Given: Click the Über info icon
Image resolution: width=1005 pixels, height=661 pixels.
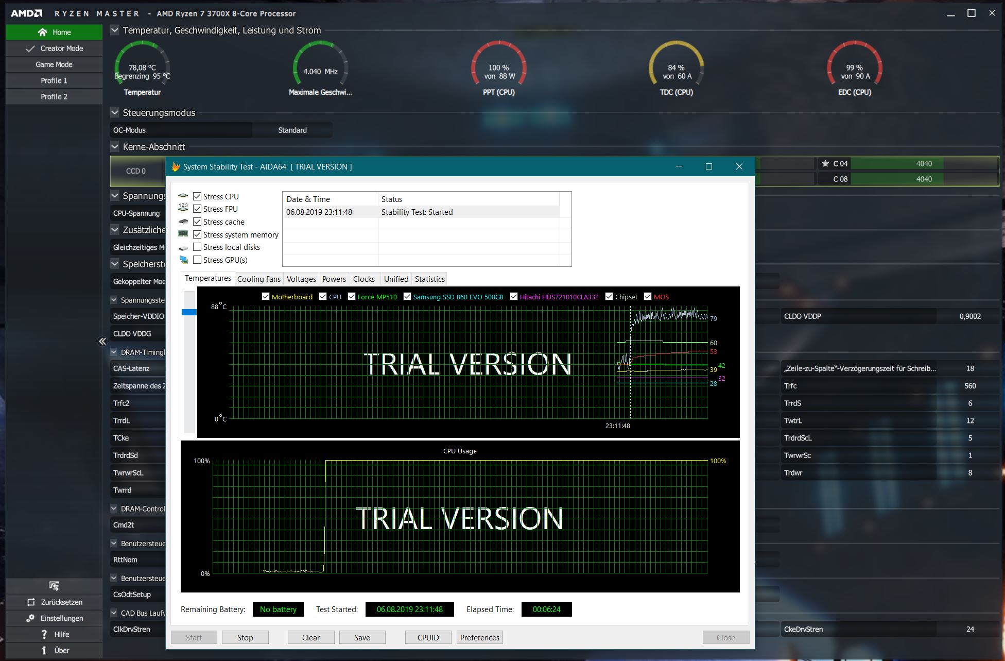Looking at the screenshot, I should click(x=44, y=650).
